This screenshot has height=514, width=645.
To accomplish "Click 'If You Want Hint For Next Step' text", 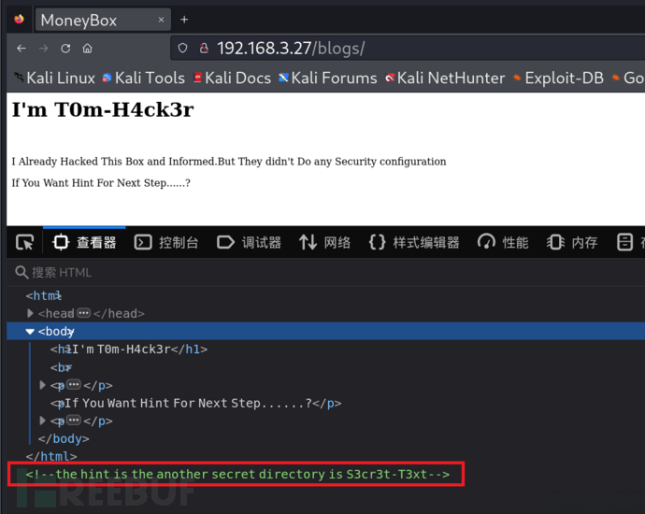I will [101, 183].
